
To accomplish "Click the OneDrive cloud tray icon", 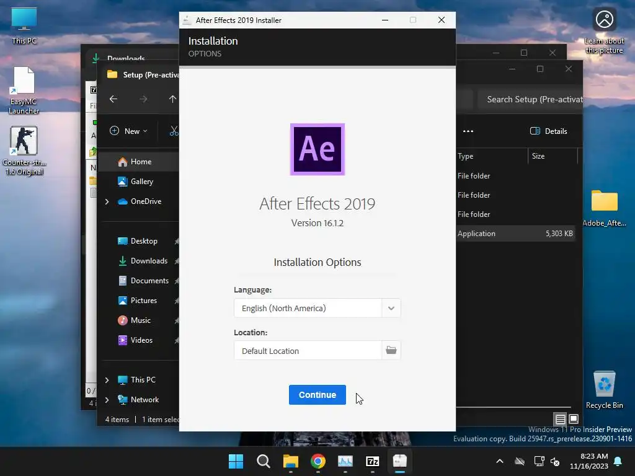I will pos(520,461).
